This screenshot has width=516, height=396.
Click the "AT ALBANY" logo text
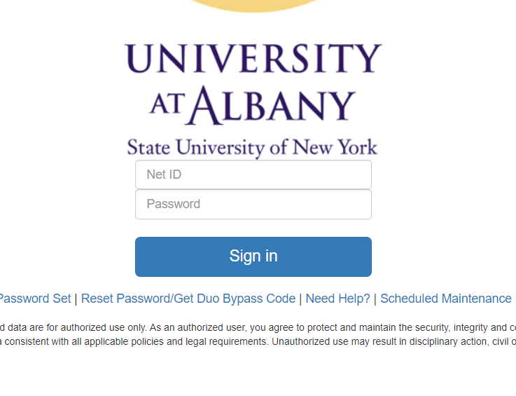253,104
